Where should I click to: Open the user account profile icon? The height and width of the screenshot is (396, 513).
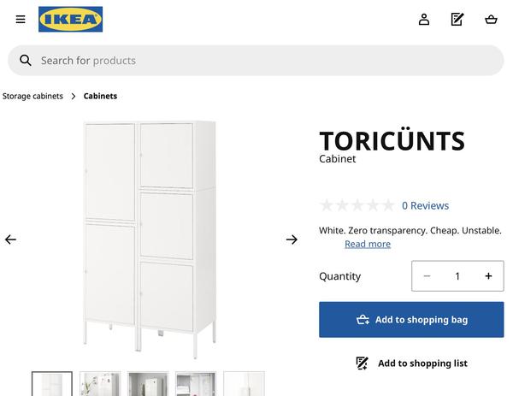[x=424, y=20]
